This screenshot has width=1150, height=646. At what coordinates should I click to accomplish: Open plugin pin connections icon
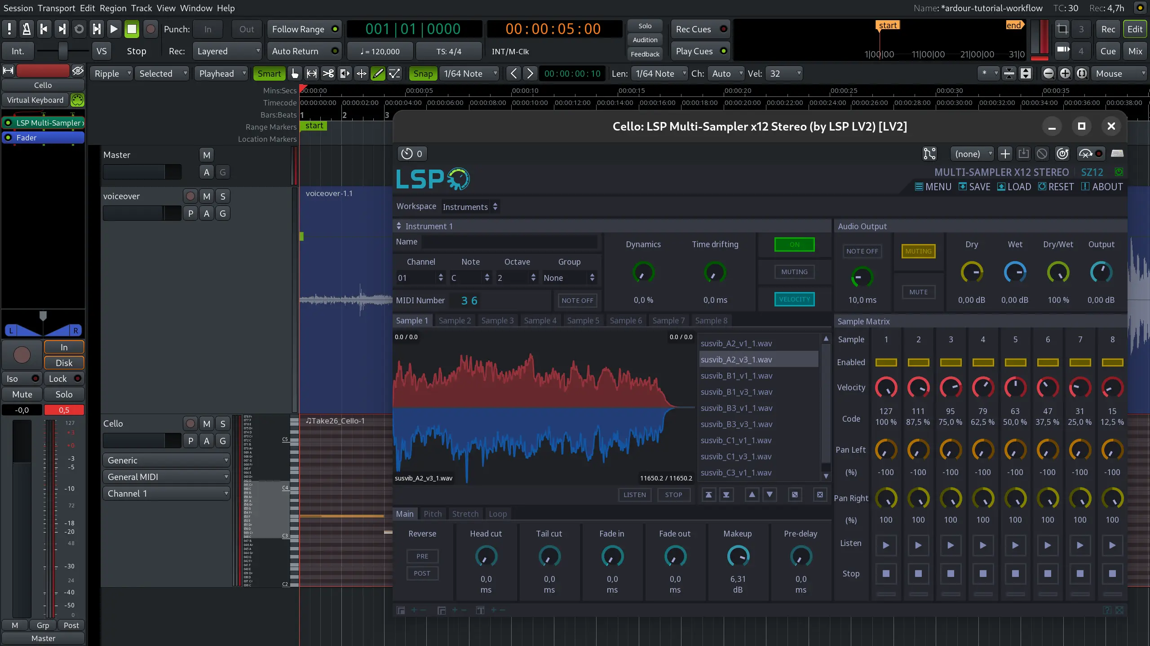point(929,154)
